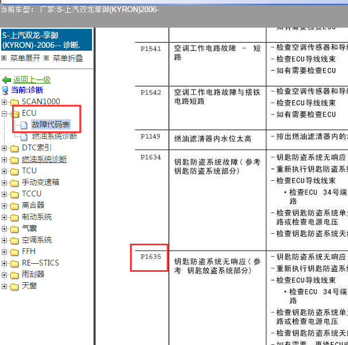Expand the TCU tree node
The width and height of the screenshot is (348, 345).
(x=4, y=171)
